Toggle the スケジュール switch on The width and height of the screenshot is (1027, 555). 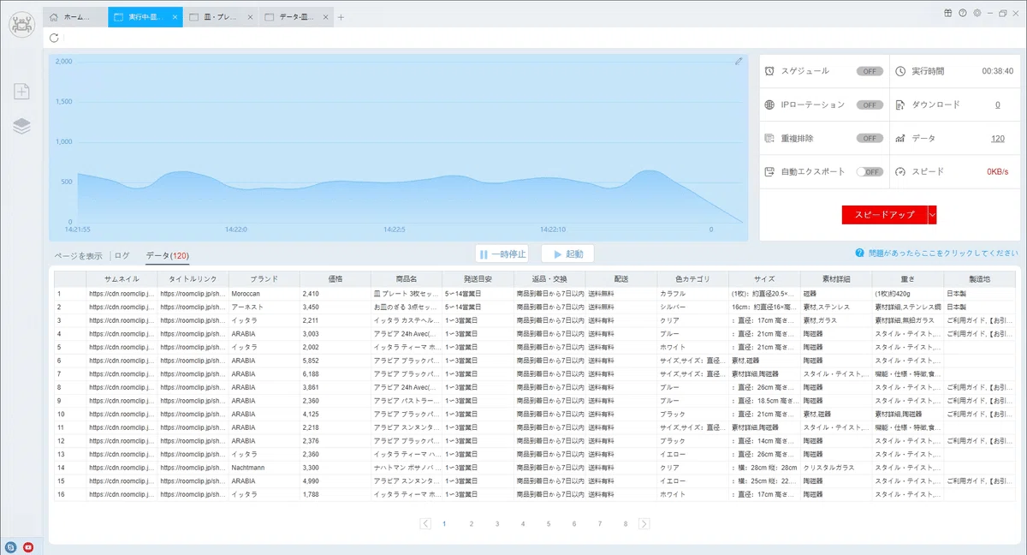click(x=870, y=71)
